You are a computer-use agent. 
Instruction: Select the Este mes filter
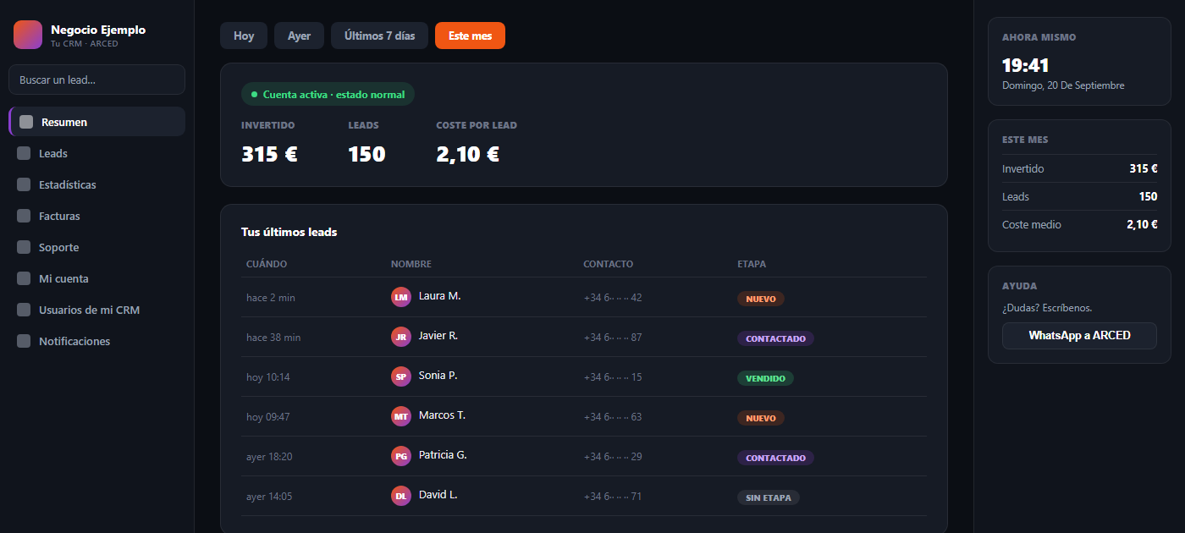point(470,36)
